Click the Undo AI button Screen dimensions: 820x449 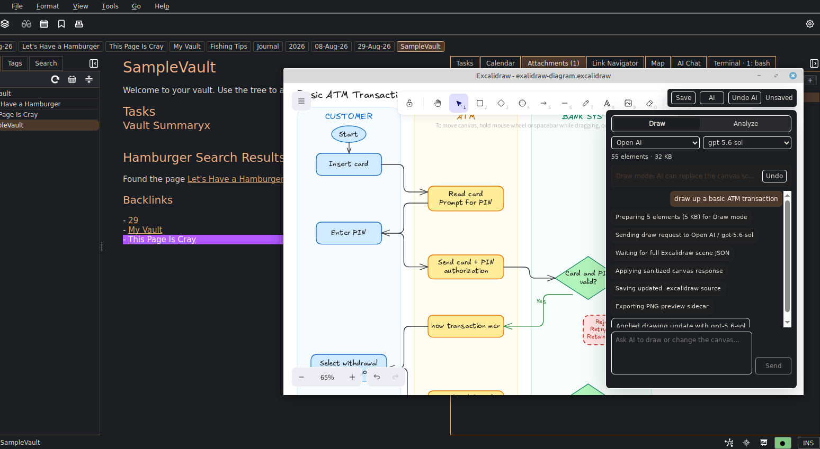coord(744,97)
